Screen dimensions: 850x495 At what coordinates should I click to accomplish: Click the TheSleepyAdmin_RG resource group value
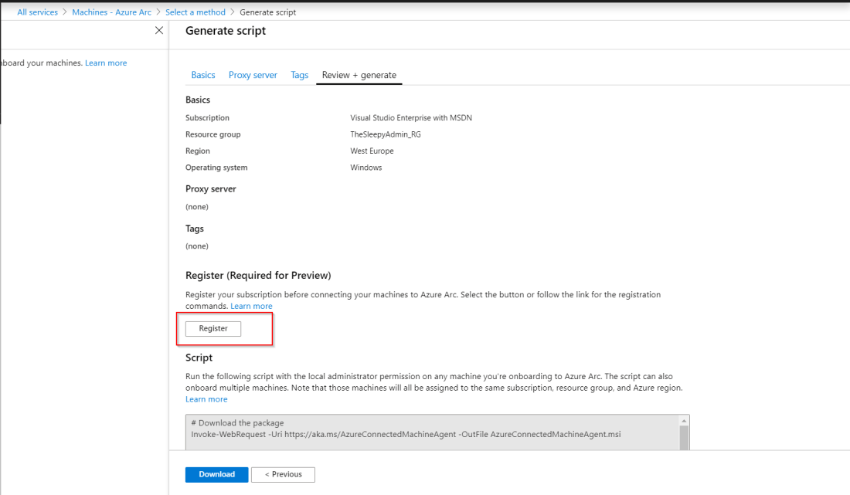pos(385,134)
